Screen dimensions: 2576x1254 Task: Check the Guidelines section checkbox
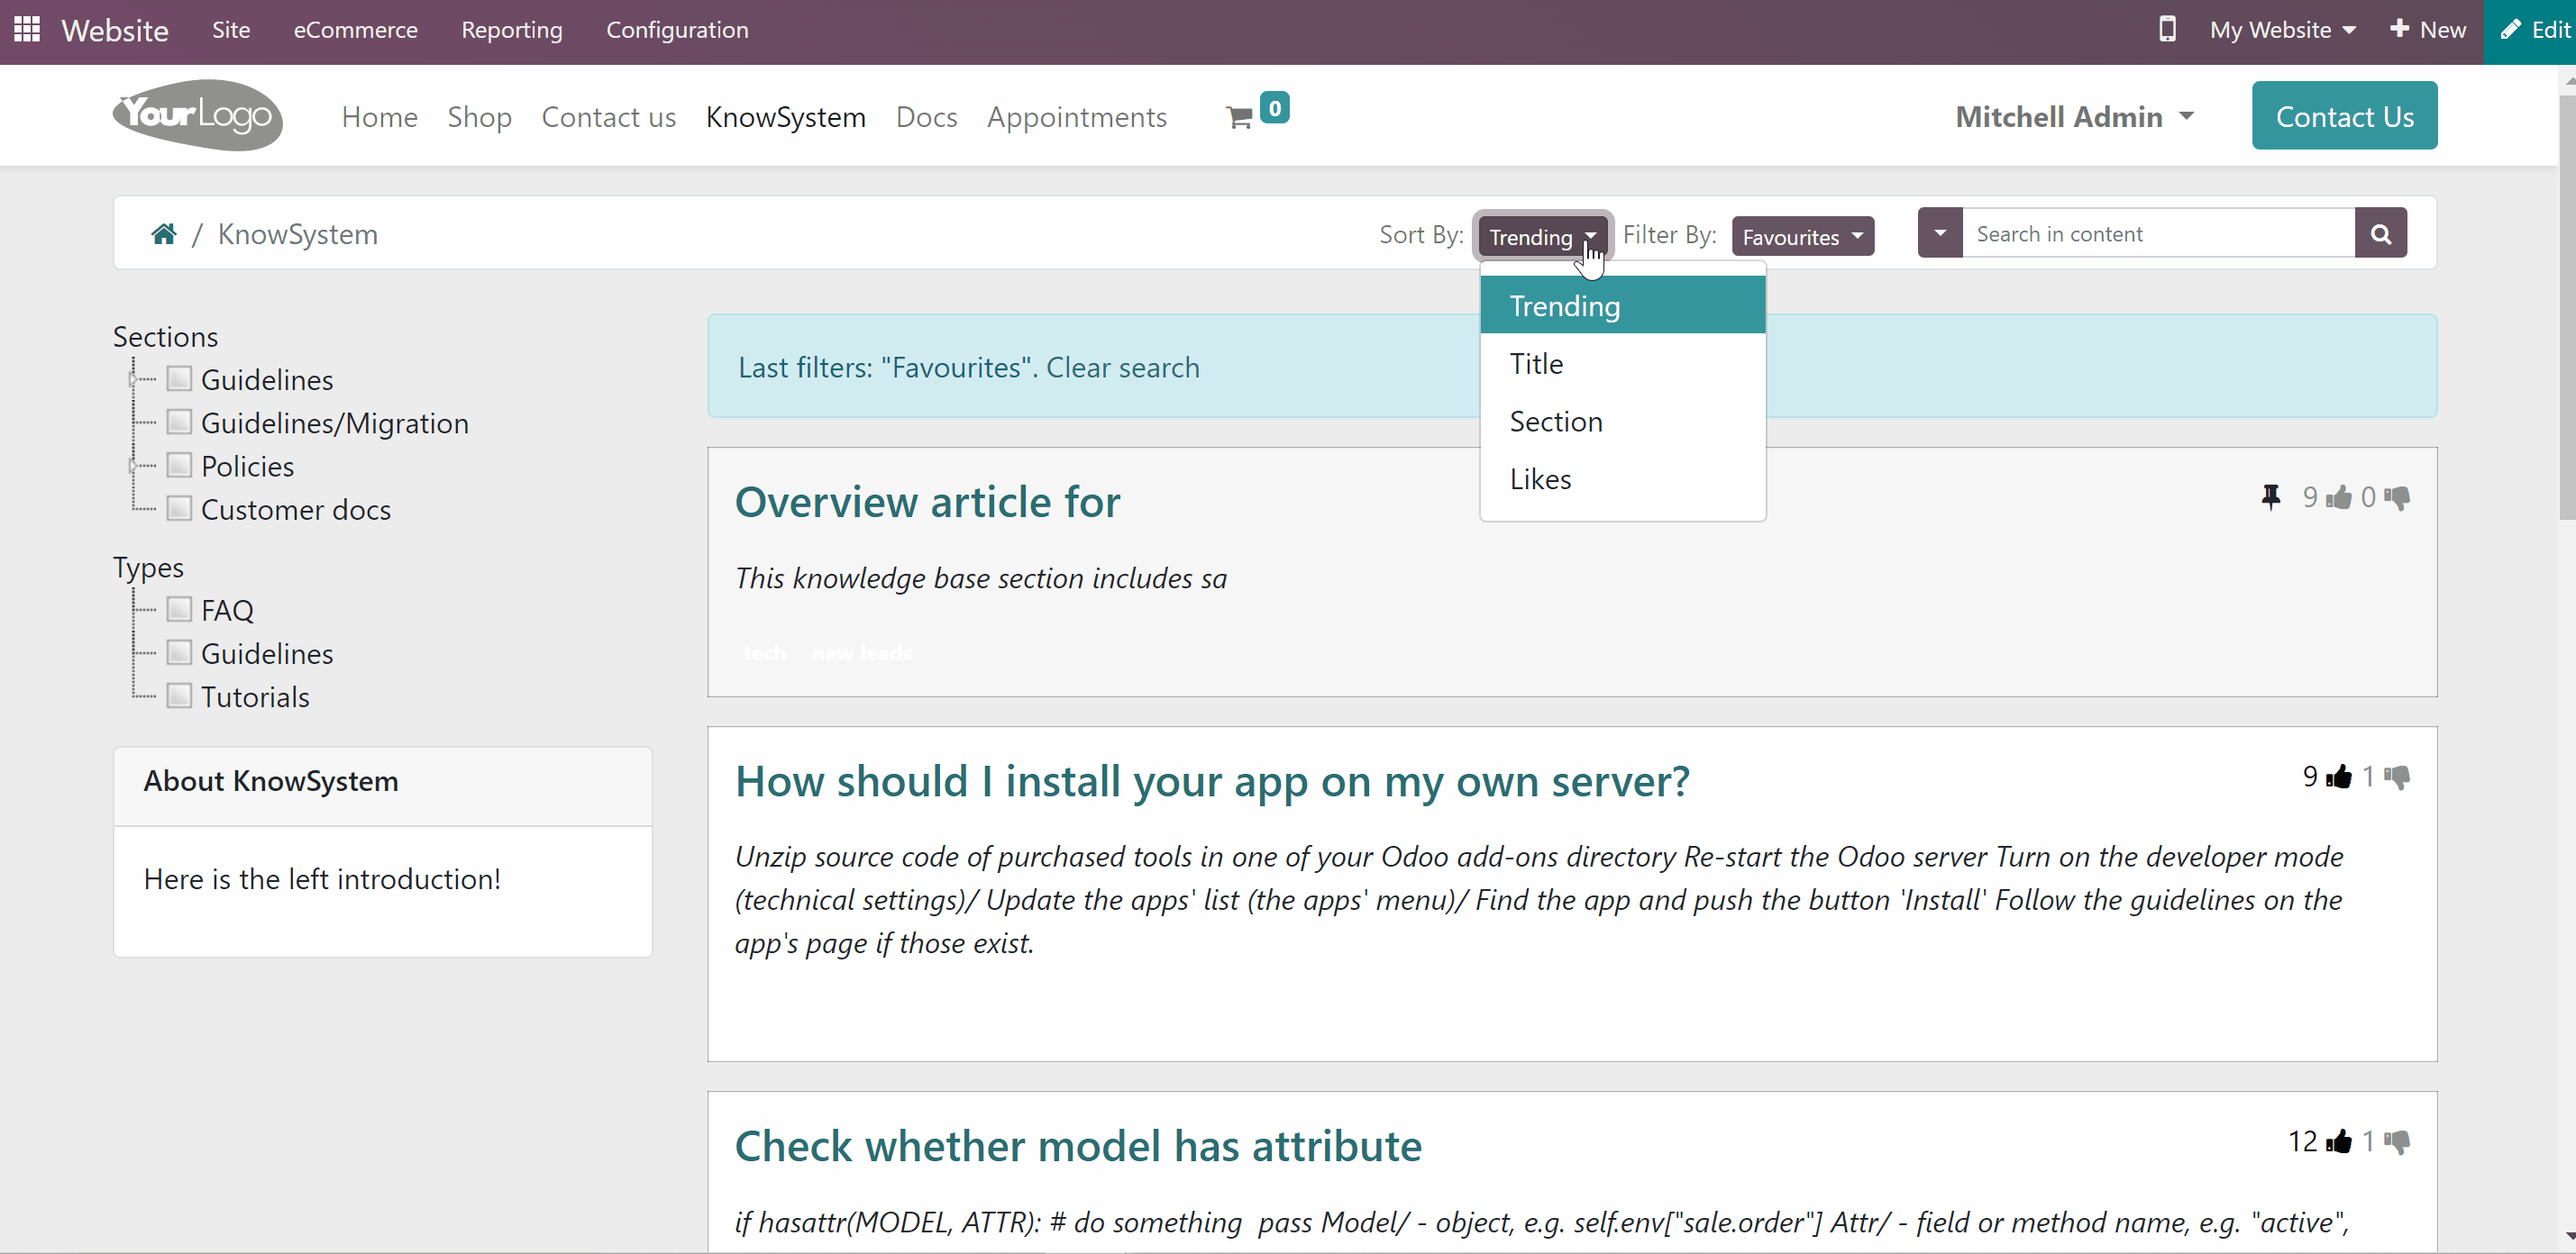(179, 378)
